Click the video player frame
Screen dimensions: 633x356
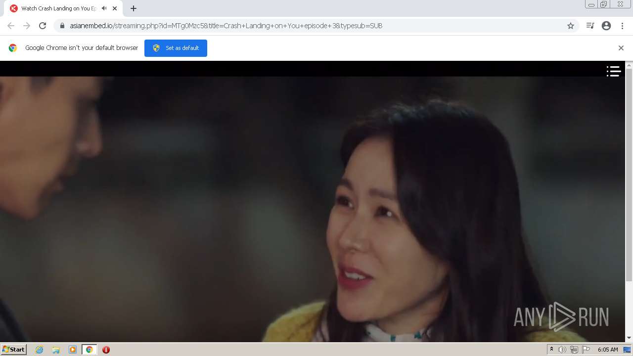pyautogui.click(x=313, y=201)
